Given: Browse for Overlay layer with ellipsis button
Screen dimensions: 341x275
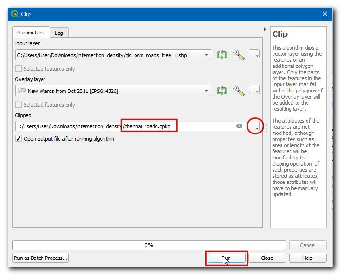Looking at the screenshot, I should [x=255, y=91].
